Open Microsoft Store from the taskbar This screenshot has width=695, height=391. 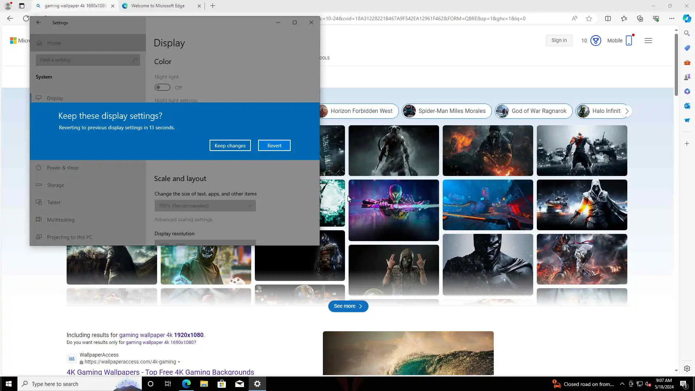click(x=222, y=384)
